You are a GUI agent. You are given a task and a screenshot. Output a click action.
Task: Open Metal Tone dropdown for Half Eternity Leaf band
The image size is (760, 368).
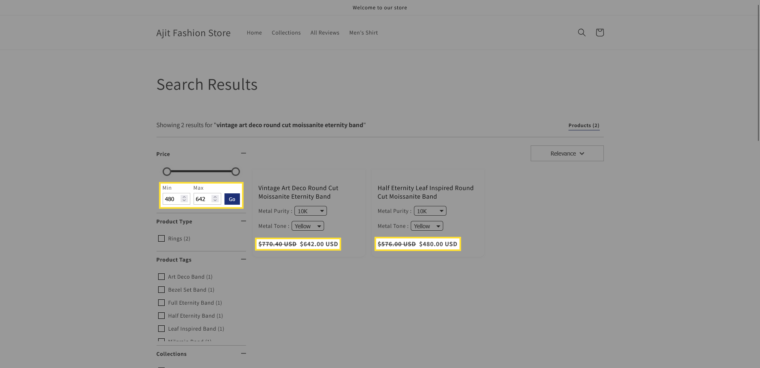pyautogui.click(x=427, y=226)
